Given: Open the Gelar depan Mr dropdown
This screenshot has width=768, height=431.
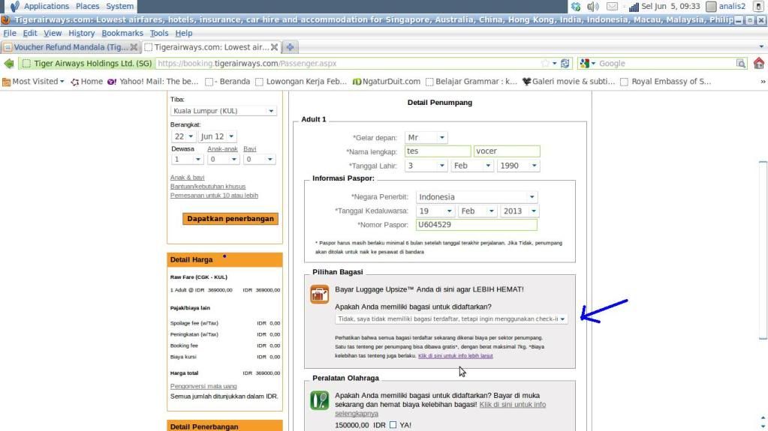Looking at the screenshot, I should (x=426, y=137).
